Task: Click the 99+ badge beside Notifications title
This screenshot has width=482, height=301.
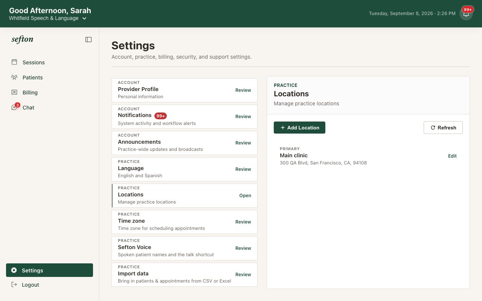Action: [x=161, y=116]
